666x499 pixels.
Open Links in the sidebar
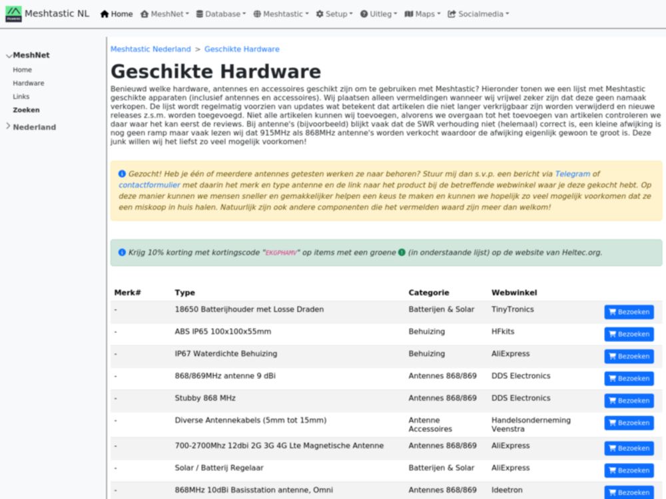(21, 96)
